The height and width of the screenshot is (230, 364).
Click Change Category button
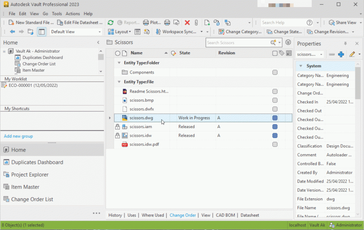(240, 32)
